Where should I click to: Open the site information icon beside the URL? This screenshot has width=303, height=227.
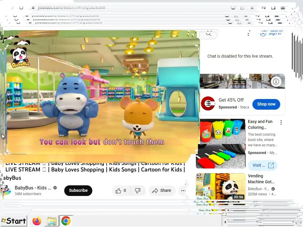click(33, 8)
